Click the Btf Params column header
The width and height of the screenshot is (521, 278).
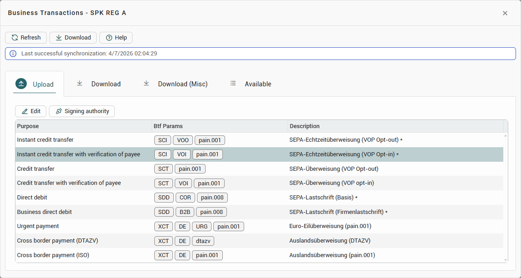pos(168,126)
